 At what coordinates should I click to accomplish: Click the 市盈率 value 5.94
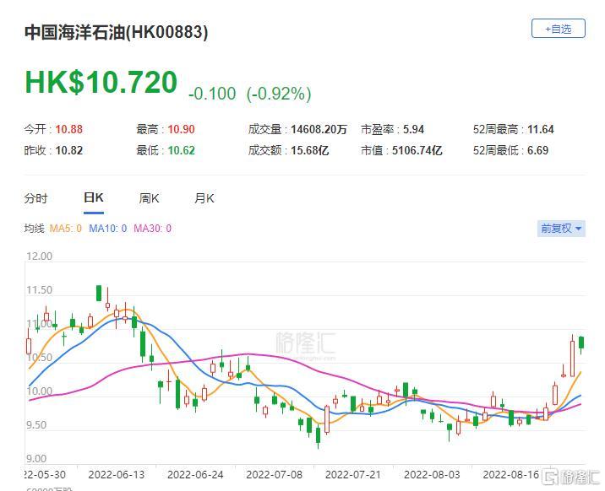tap(413, 129)
